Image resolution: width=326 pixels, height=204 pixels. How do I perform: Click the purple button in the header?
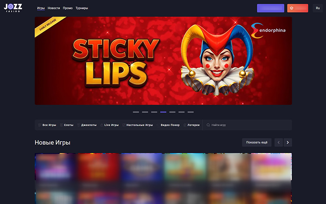pyautogui.click(x=270, y=8)
